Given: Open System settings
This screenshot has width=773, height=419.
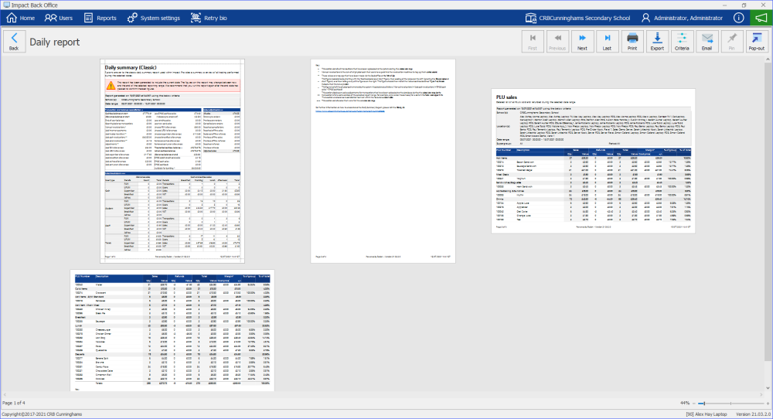Looking at the screenshot, I should pyautogui.click(x=153, y=18).
